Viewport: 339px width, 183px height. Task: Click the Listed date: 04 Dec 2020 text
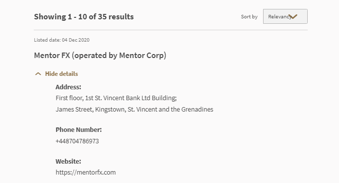point(62,40)
